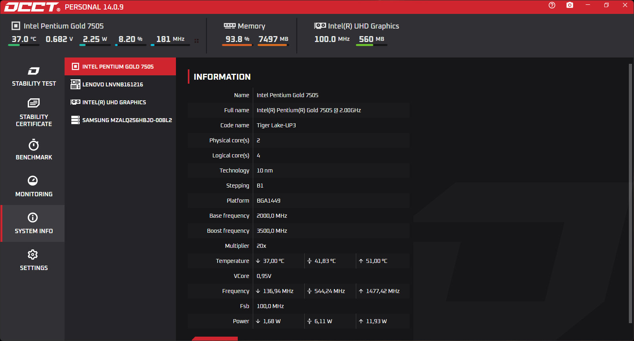Click the Code name value Tiger Lake-UP3
The image size is (634, 341).
276,125
